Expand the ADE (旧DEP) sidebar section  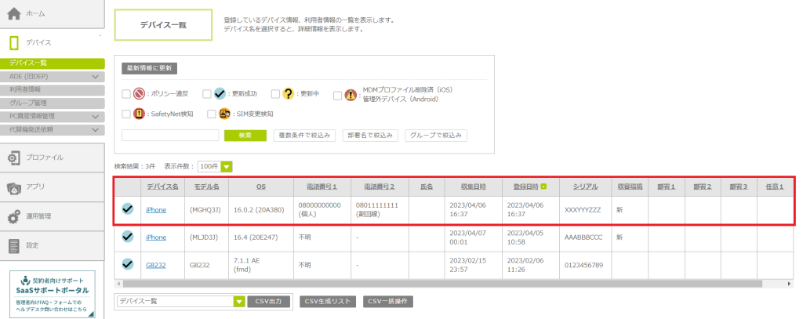[96, 77]
